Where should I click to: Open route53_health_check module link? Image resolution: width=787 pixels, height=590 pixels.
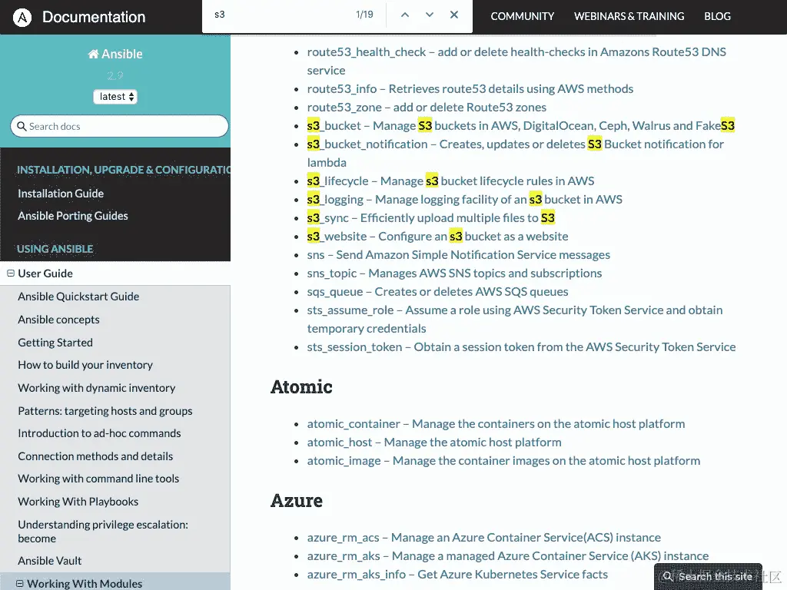coord(516,61)
